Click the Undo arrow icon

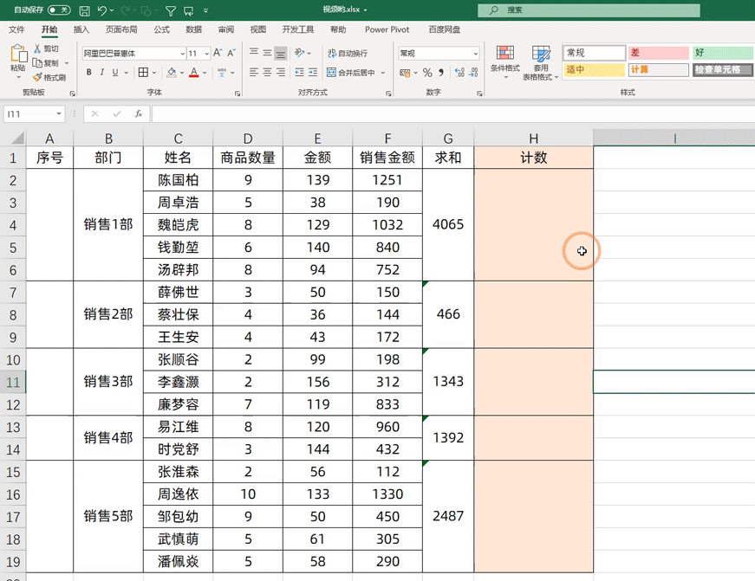[x=101, y=10]
